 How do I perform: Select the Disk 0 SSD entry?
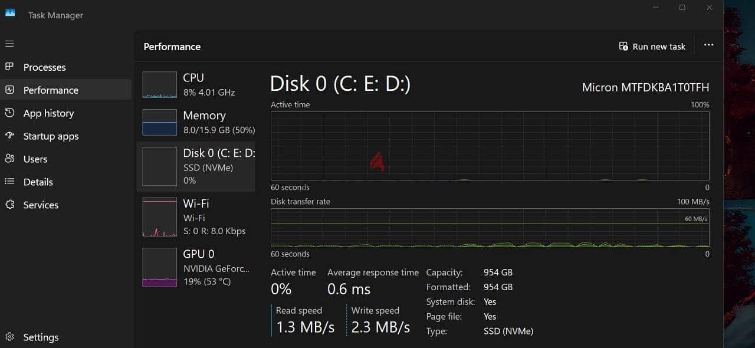tap(196, 167)
